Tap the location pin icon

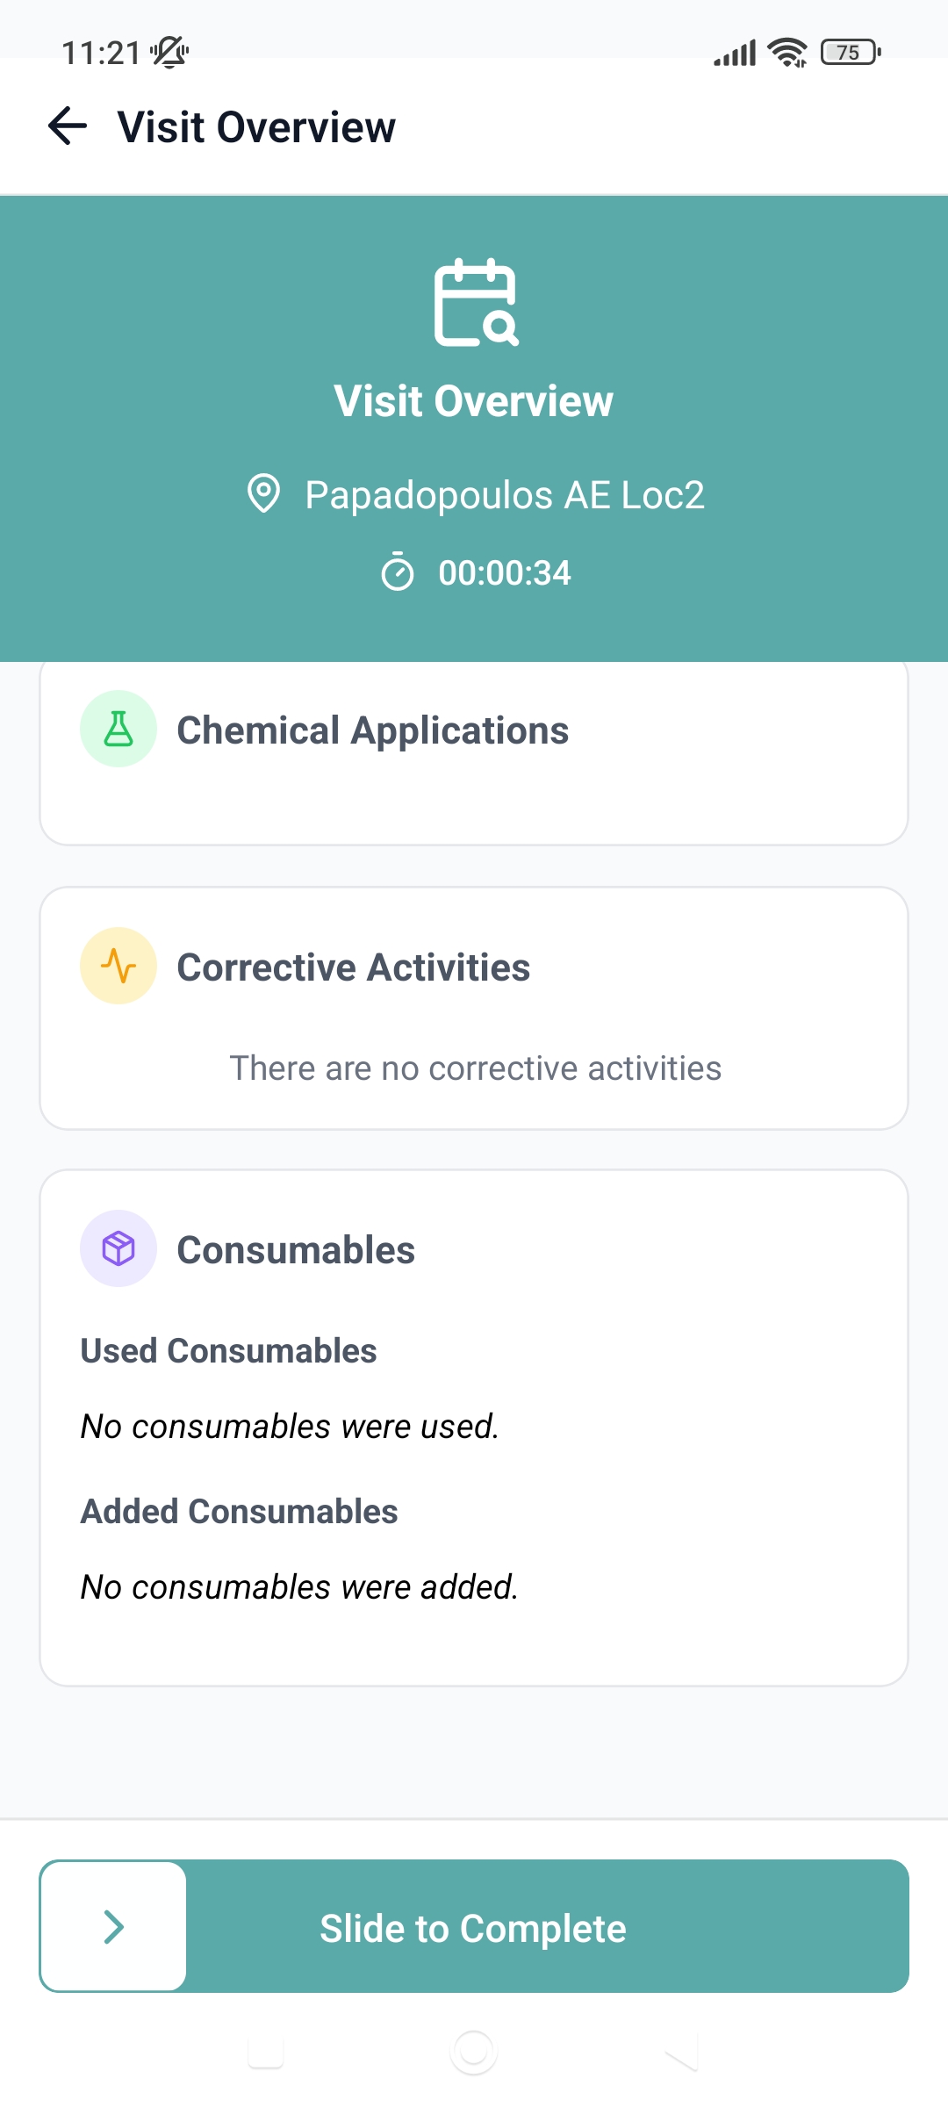pos(263,493)
